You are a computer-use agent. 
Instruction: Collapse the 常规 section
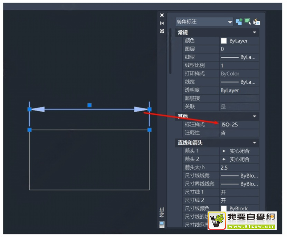[255, 32]
